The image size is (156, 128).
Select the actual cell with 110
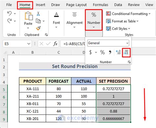point(84,89)
